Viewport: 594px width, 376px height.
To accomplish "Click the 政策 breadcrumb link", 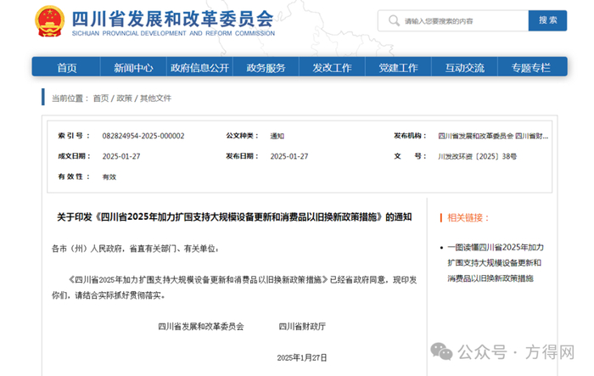I will tap(124, 98).
